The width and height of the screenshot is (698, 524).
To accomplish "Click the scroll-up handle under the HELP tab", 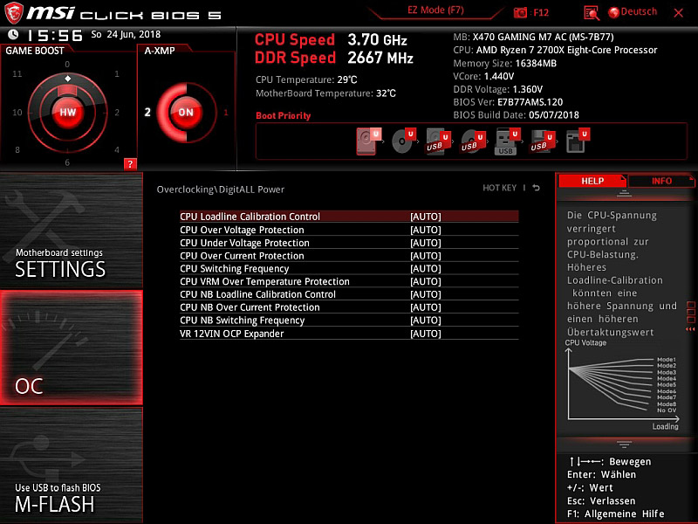I will click(624, 193).
